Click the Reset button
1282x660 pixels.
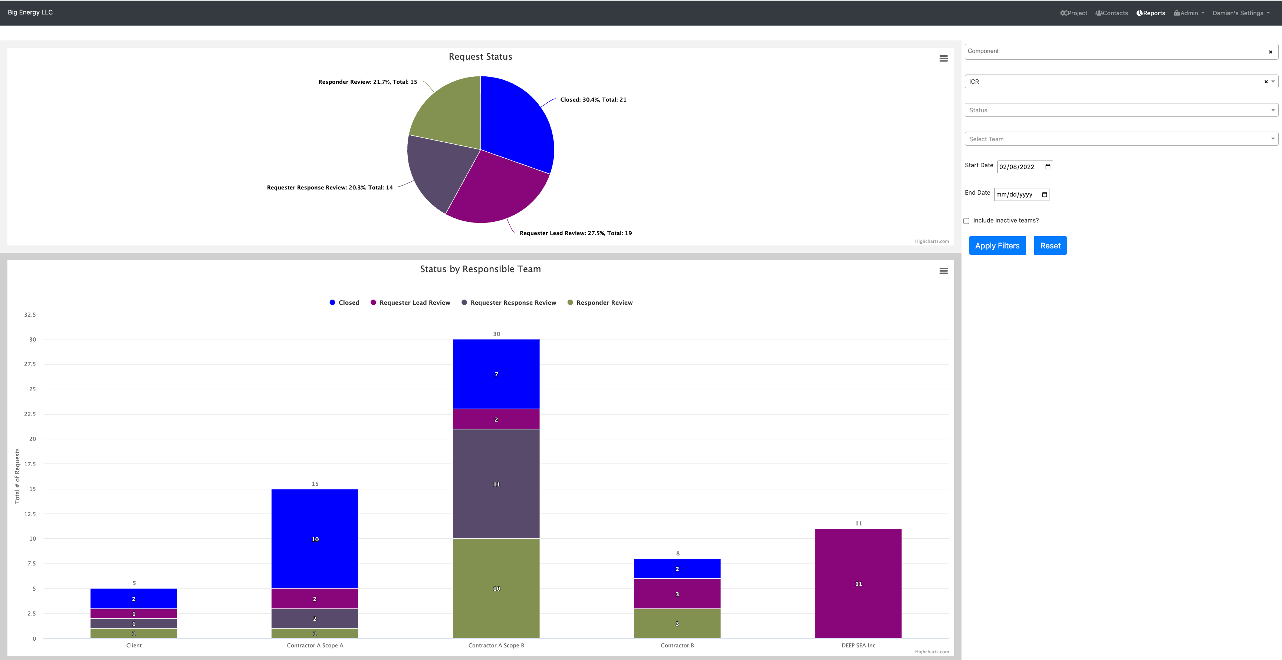(1050, 246)
